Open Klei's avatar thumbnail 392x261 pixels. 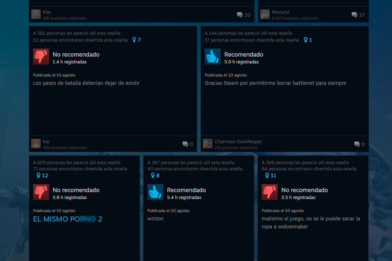click(x=36, y=14)
